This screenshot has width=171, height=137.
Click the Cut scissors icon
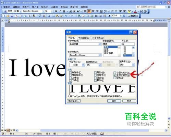click(49, 16)
